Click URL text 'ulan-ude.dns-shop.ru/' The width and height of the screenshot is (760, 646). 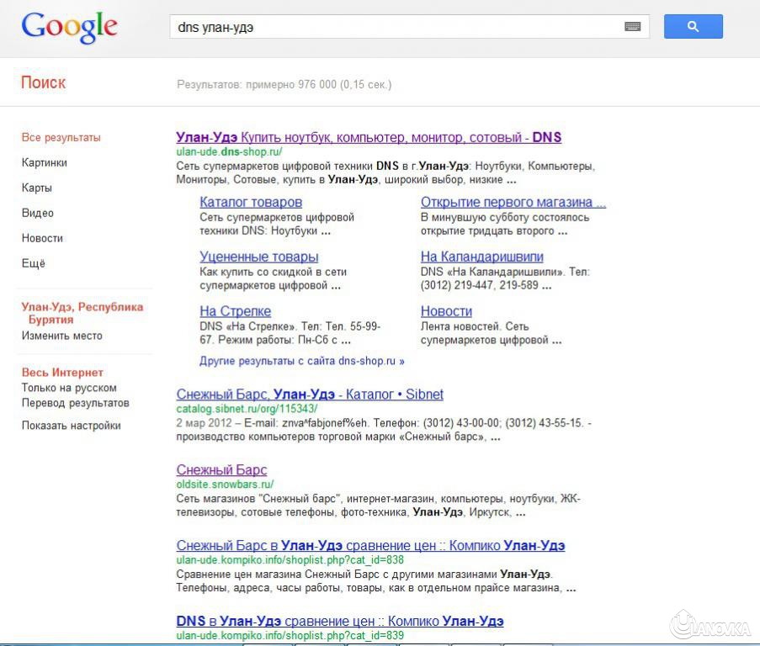229,152
